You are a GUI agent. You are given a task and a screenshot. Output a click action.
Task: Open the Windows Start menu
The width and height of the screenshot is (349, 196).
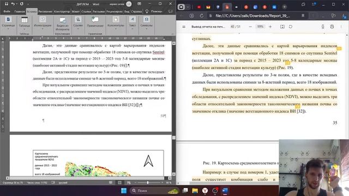click(124, 191)
